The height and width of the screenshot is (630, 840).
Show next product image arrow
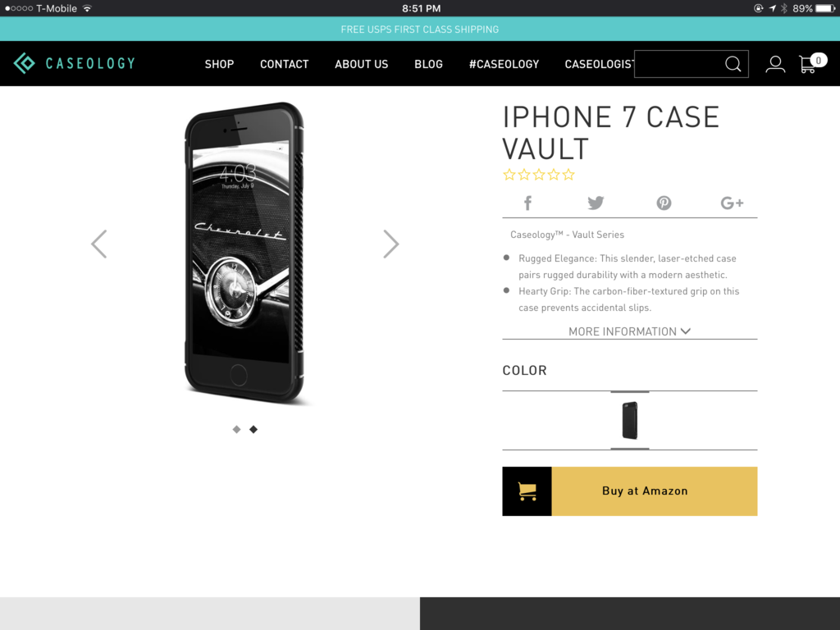click(x=391, y=244)
